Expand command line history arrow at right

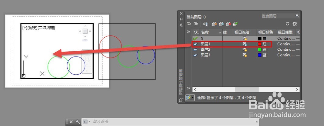pos(257,122)
